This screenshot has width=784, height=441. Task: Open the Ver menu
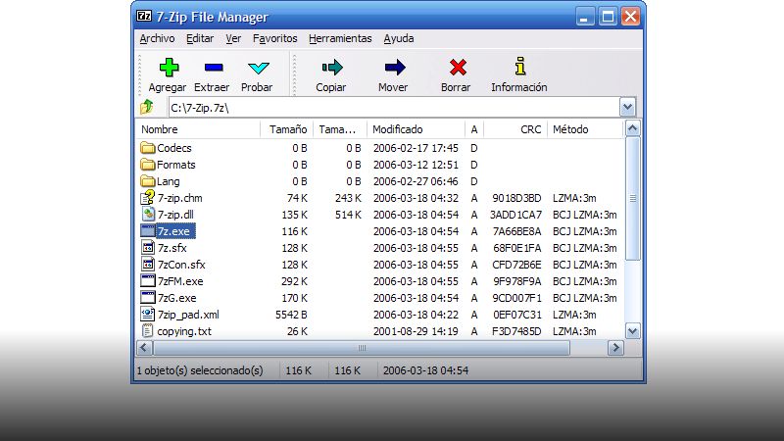233,38
